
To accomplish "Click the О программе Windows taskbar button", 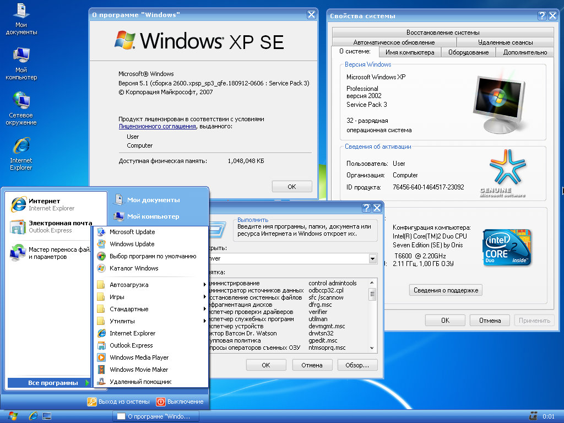I will (x=156, y=416).
